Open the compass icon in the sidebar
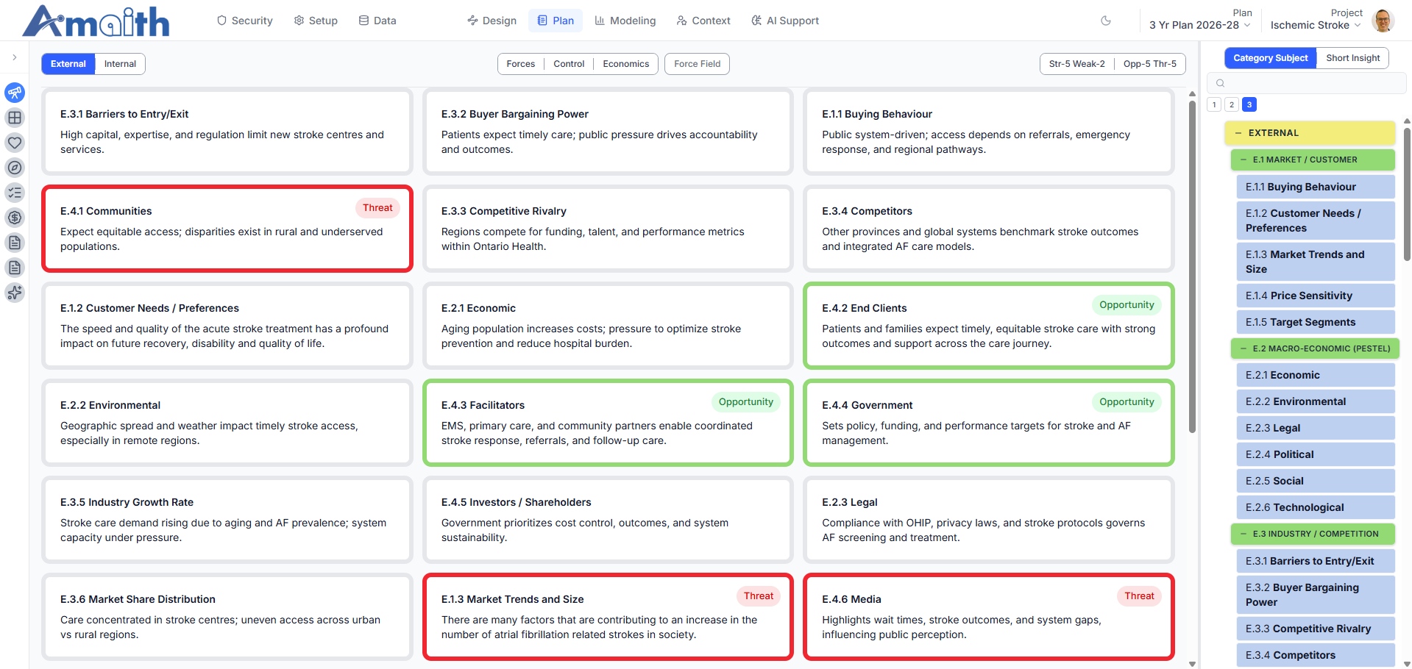This screenshot has width=1412, height=669. pyautogui.click(x=15, y=168)
